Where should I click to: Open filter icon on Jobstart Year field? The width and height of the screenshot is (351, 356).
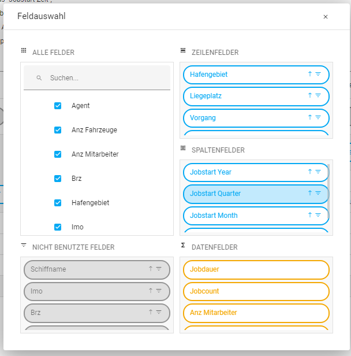[x=318, y=172]
